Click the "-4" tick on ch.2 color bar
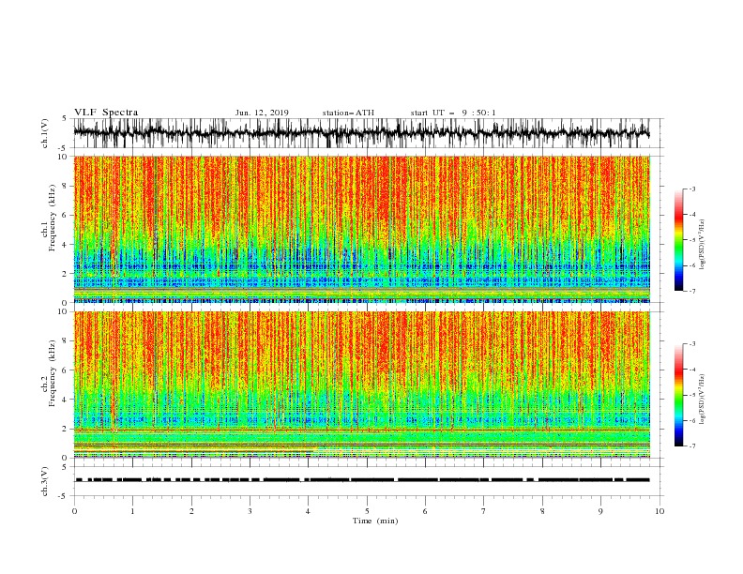 coord(691,370)
